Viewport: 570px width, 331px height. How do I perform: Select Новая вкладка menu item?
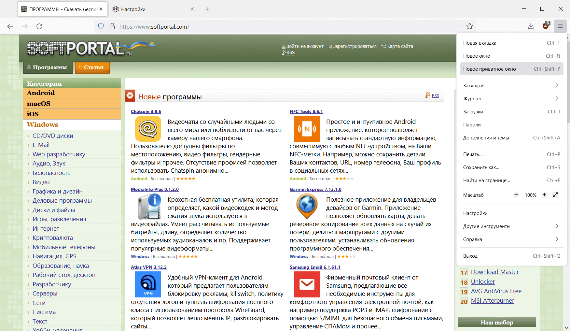pos(511,43)
